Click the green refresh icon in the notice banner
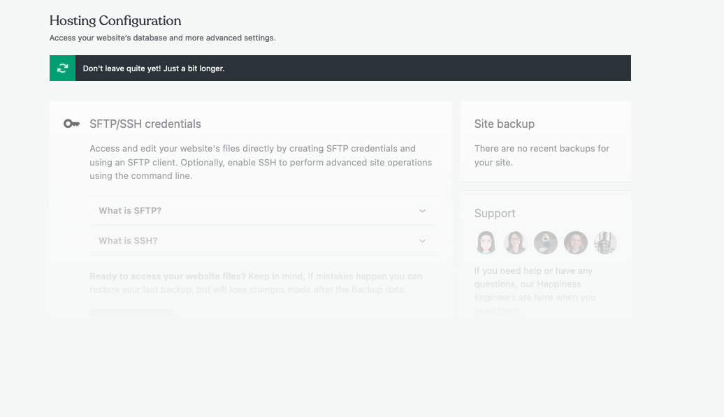This screenshot has width=724, height=417. [61, 68]
